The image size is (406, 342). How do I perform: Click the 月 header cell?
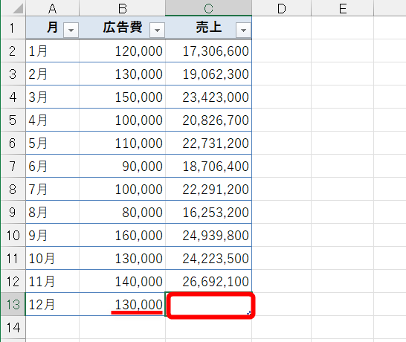(x=53, y=28)
